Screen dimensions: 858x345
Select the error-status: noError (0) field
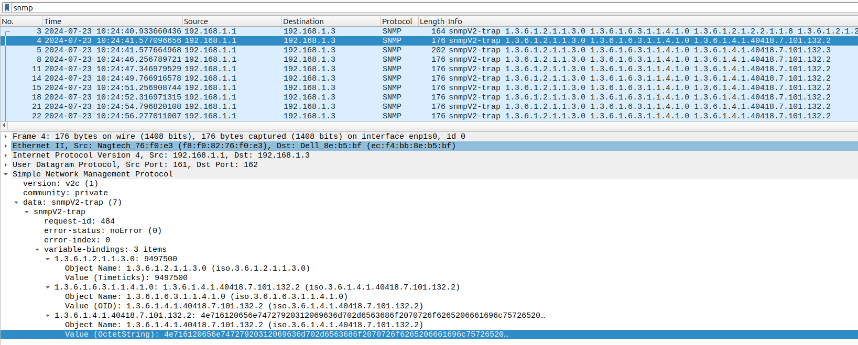pos(103,230)
